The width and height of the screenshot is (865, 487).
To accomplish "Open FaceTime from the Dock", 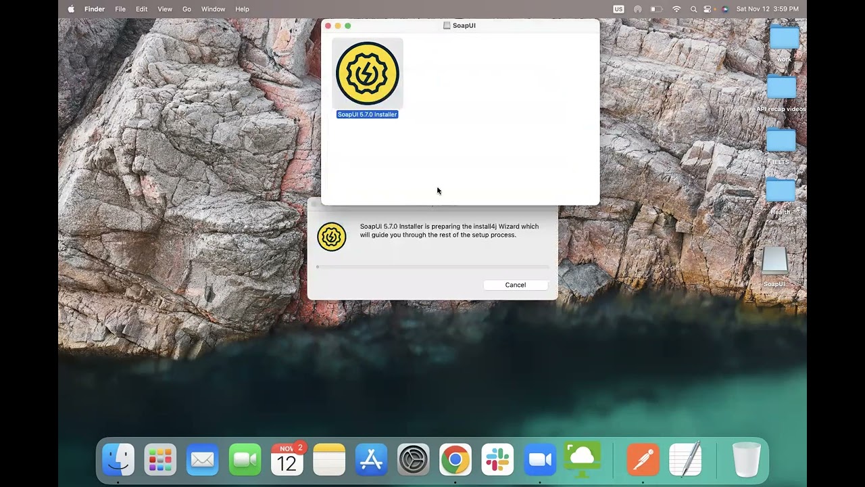I will point(245,460).
